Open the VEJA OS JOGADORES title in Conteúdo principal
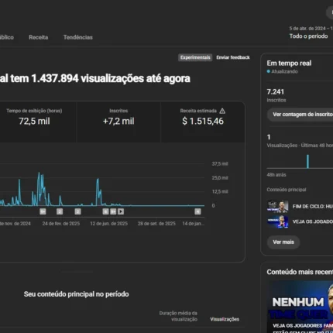This screenshot has height=333, width=333. (x=313, y=221)
